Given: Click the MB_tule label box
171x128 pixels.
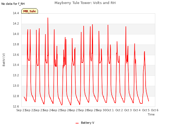Looking at the screenshot, I should point(30,11).
